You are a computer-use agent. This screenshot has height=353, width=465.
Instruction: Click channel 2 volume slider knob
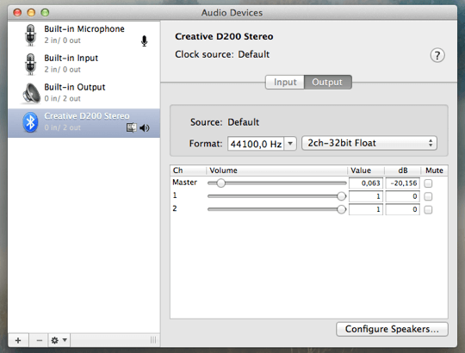pos(342,209)
